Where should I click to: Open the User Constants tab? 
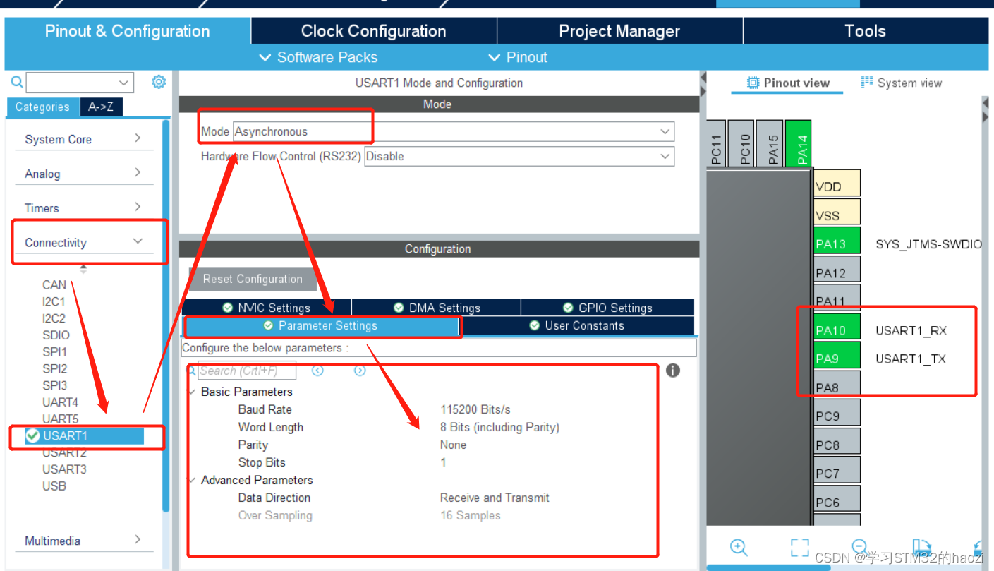[x=578, y=326]
